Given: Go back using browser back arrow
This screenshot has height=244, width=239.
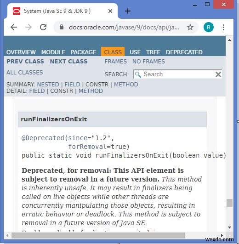Looking at the screenshot, I should pyautogui.click(x=14, y=27).
